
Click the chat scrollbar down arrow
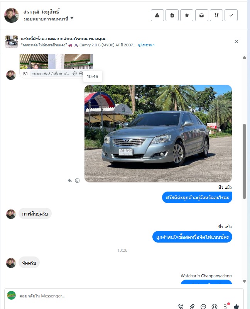tap(244, 281)
